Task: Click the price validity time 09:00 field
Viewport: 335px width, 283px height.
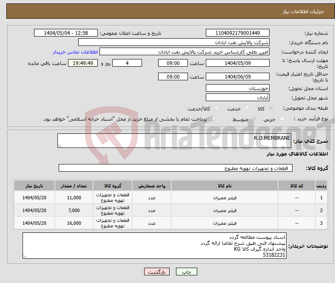Action: (x=173, y=76)
